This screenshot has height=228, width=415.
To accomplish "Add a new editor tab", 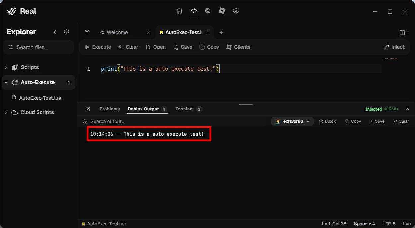I will (221, 32).
